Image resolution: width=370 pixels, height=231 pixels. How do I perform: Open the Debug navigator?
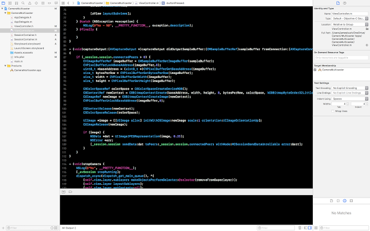(x=43, y=3)
